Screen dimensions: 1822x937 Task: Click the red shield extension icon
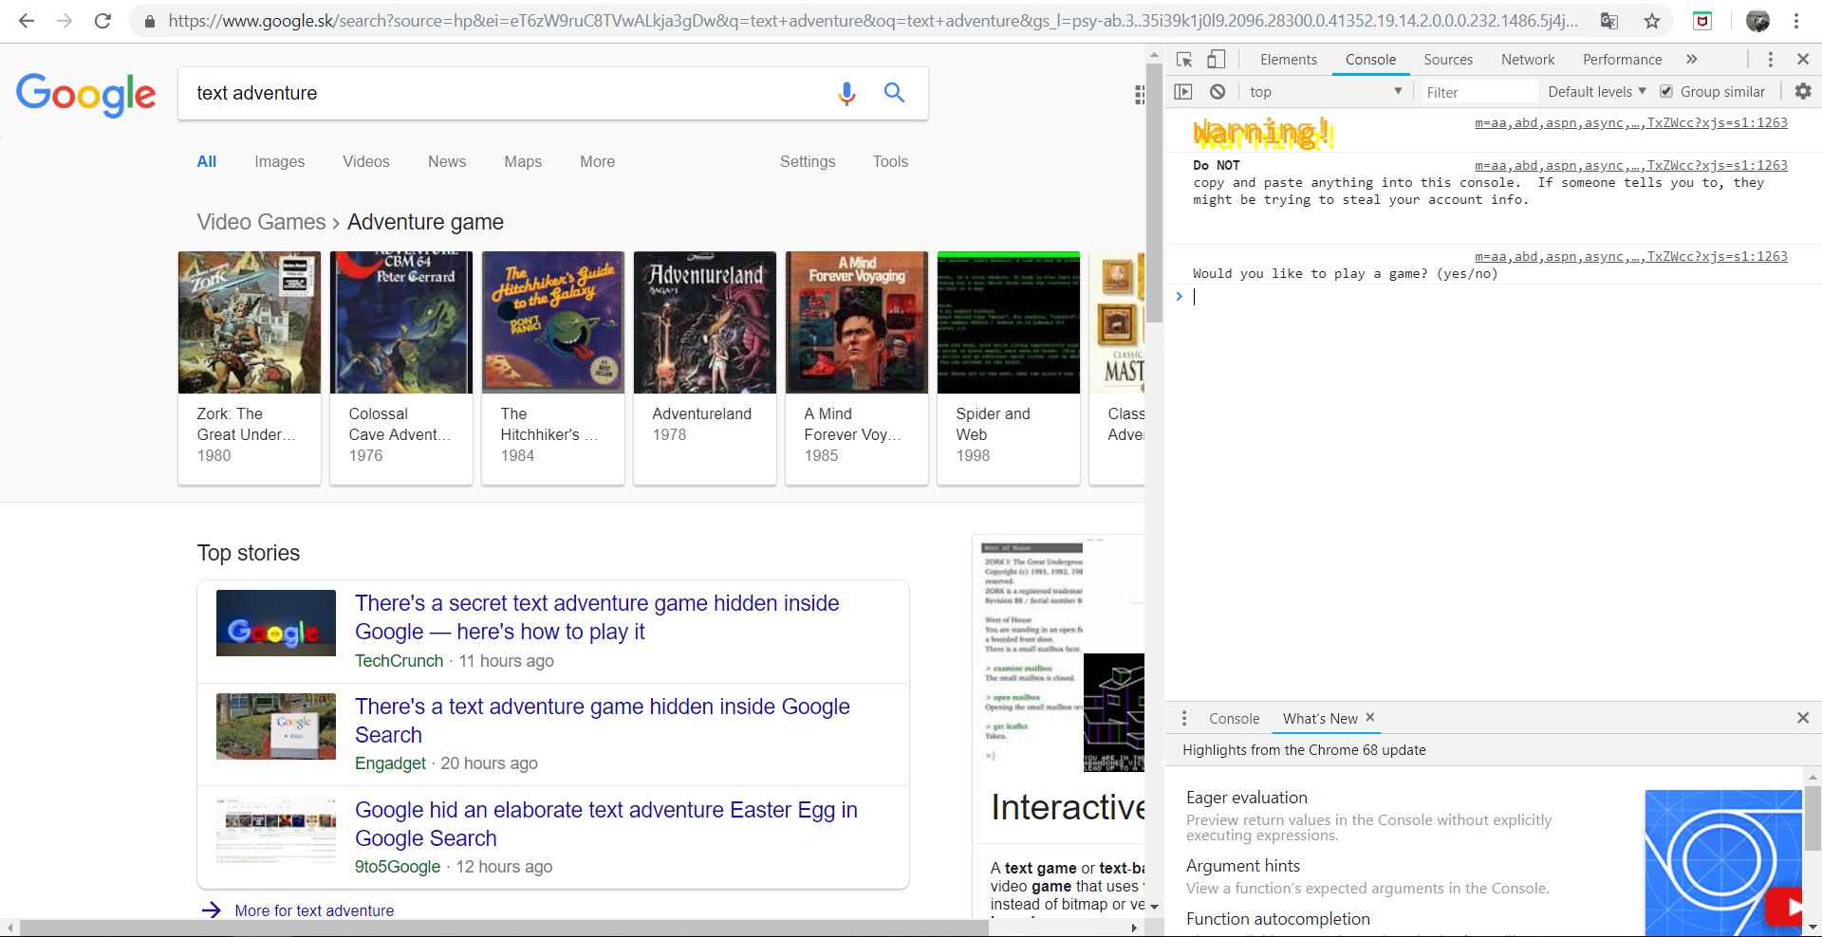tap(1703, 21)
